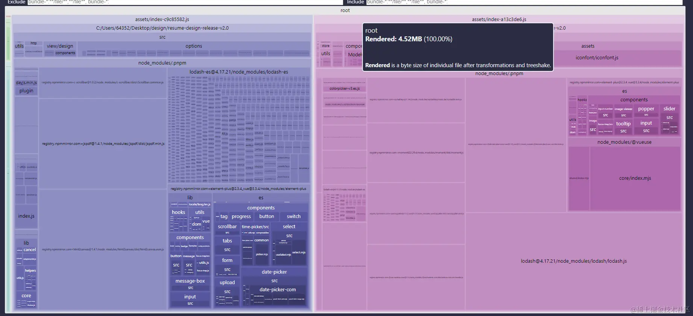Click the lodash@4.17.21/node_modules/lodash/lodash.js block

pyautogui.click(x=574, y=261)
